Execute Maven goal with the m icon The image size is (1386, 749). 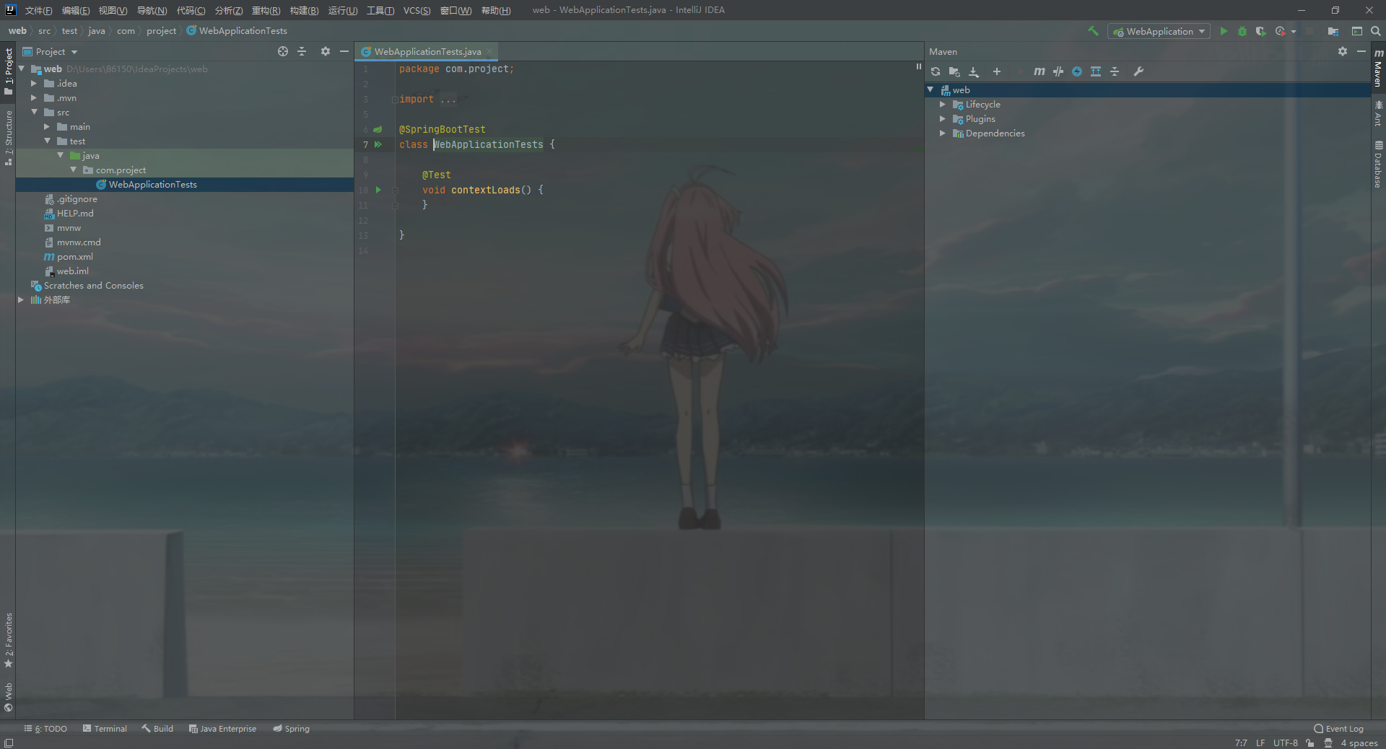click(1039, 71)
